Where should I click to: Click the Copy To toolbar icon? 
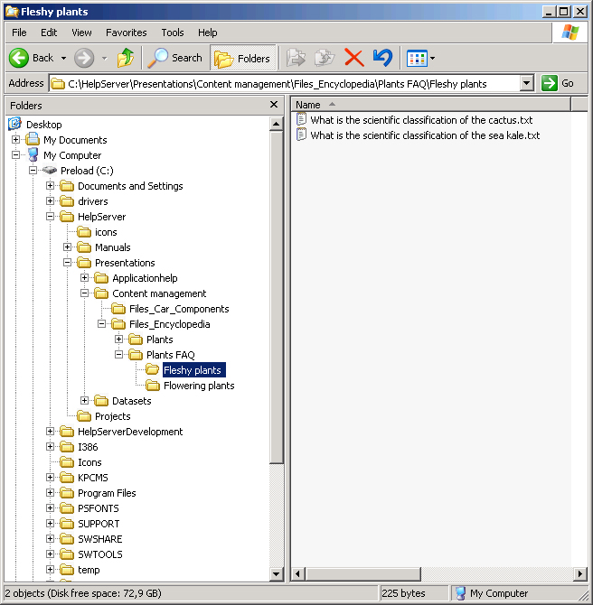(x=325, y=58)
